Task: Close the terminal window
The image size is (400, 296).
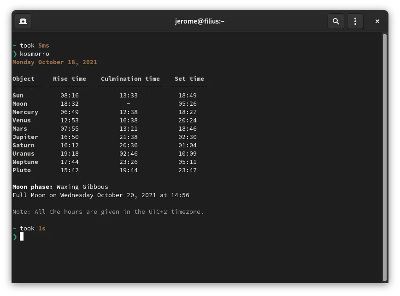Action: point(377,21)
